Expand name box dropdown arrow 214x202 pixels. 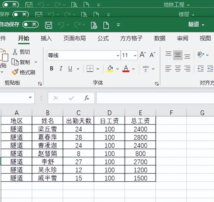point(30,98)
